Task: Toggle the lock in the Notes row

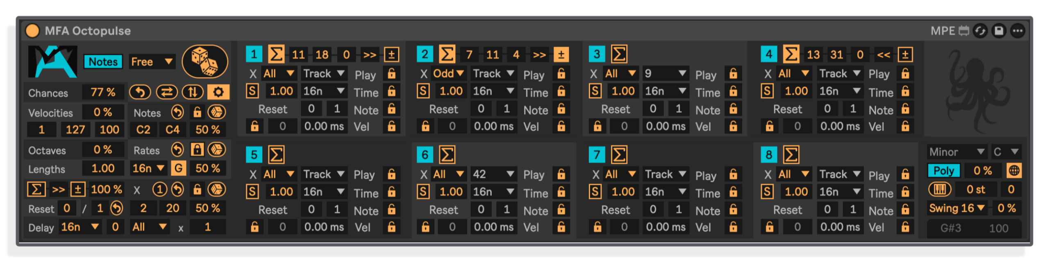Action: point(197,112)
